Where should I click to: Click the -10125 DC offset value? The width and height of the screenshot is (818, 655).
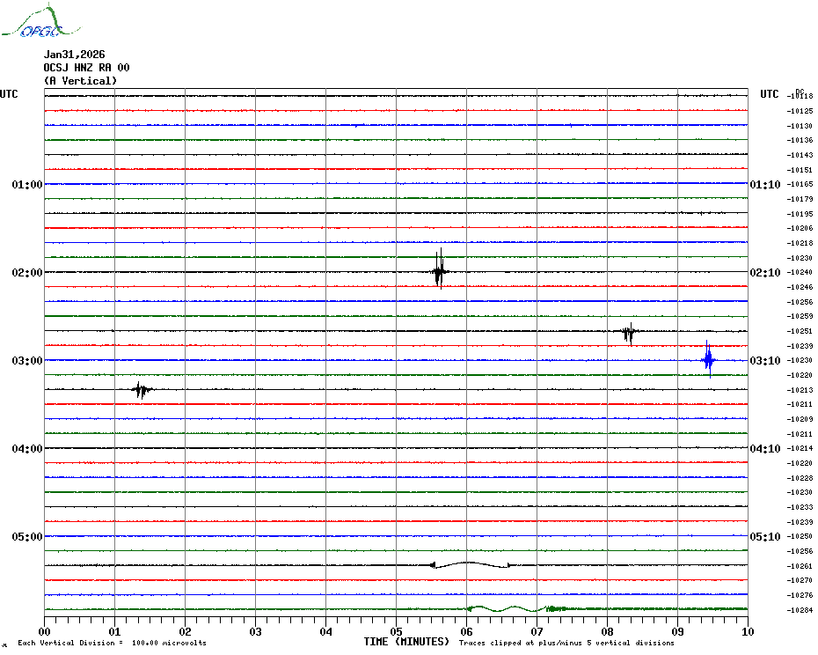click(800, 111)
